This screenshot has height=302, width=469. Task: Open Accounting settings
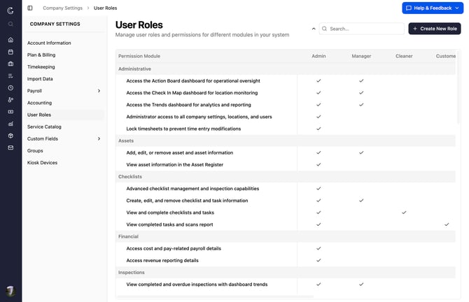39,103
